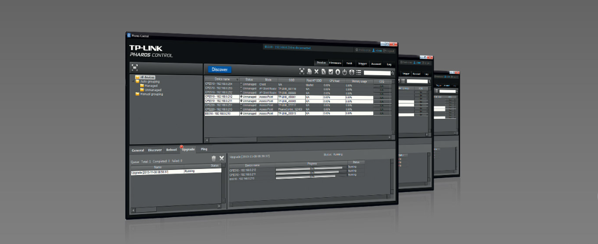The height and width of the screenshot is (244, 598).
Task: Click the checkmark box icon in device toolbar
Action: tap(330, 72)
